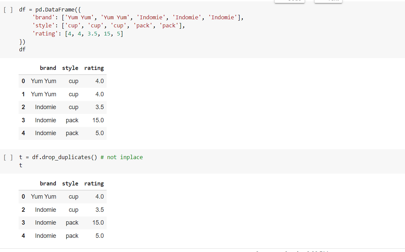This screenshot has width=405, height=252.
Task: Click the brand column header in first table
Action: (48, 68)
